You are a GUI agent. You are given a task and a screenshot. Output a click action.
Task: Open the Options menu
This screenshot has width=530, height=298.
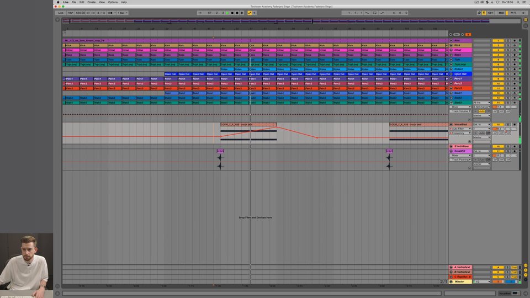point(113,2)
